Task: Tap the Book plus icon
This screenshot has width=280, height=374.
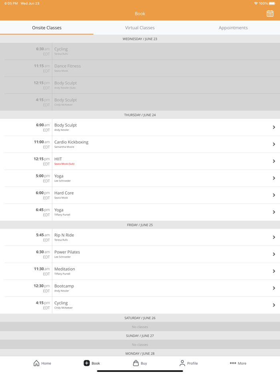Action: point(86,363)
